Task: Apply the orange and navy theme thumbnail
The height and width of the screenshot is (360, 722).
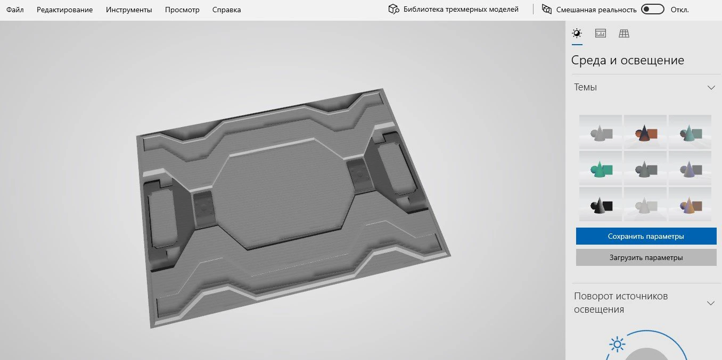Action: coord(645,132)
